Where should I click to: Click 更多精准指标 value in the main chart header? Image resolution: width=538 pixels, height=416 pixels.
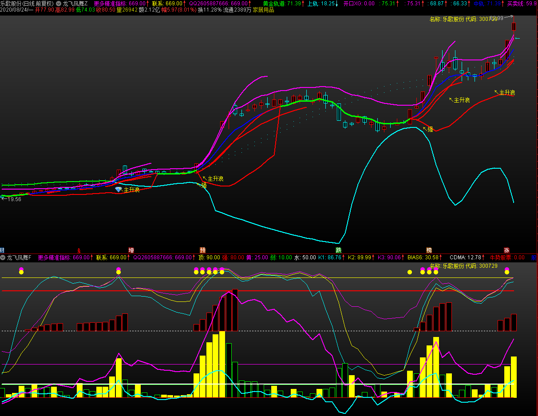pyautogui.click(x=120, y=3)
